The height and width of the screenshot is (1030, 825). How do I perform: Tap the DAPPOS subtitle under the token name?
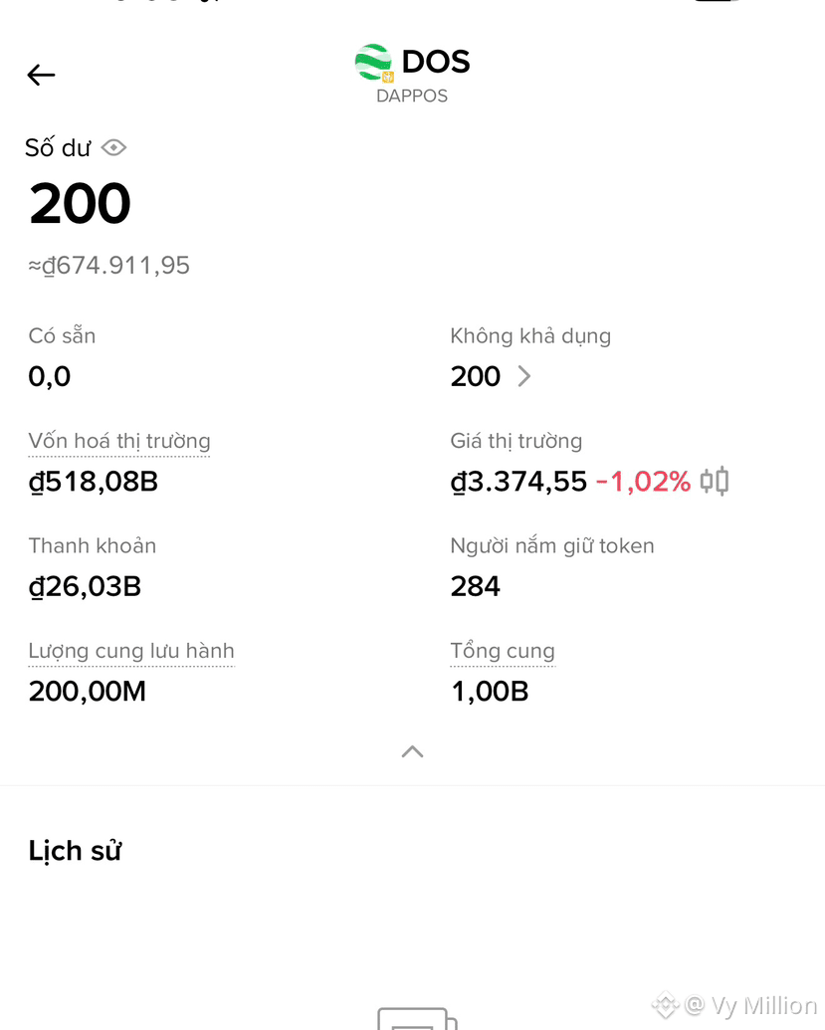412,96
